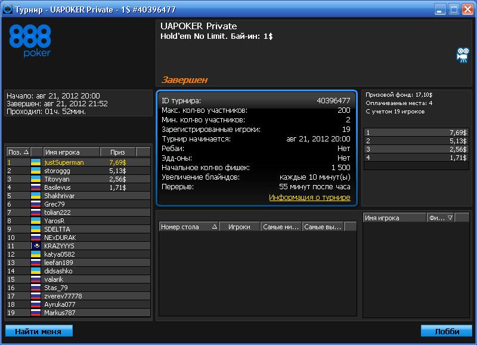The height and width of the screenshot is (345, 477).
Task: Select player Basilevus row
Action: tap(79, 187)
